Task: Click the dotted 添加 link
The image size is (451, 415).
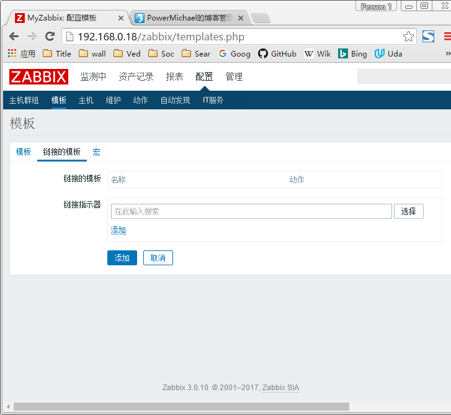Action: coord(118,230)
